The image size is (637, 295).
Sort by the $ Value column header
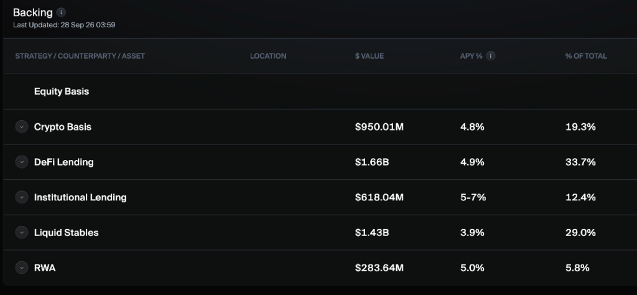(370, 56)
